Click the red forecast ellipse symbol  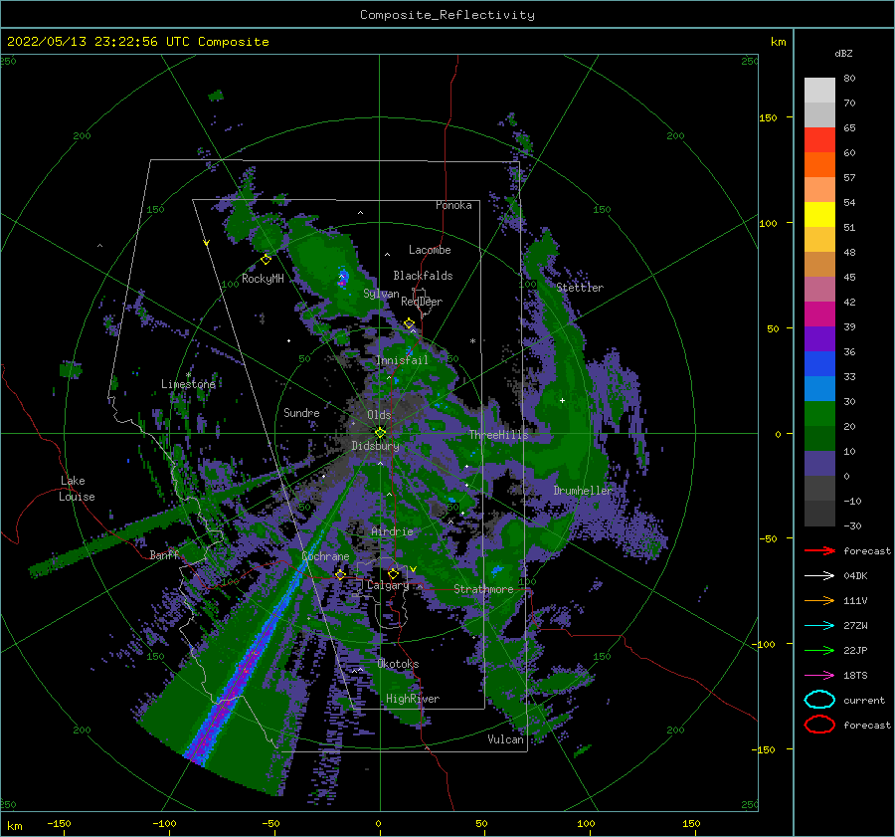point(819,725)
